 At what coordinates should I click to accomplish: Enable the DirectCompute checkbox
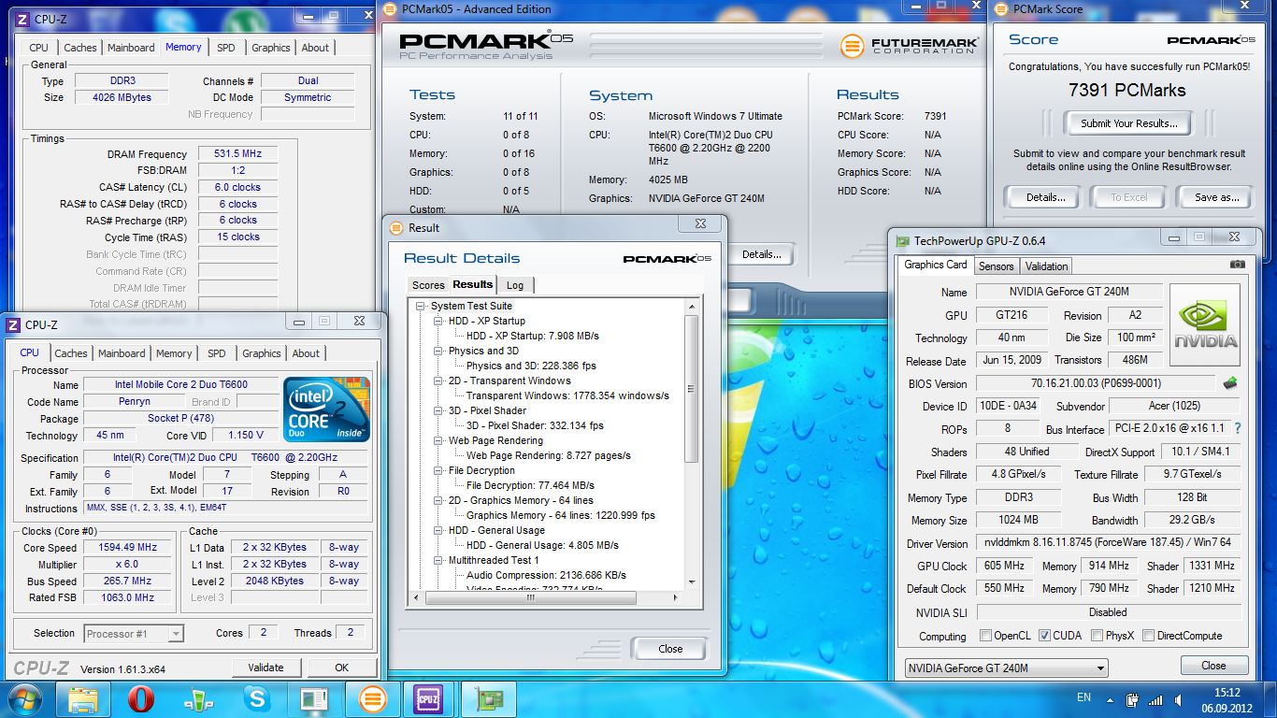click(1148, 636)
